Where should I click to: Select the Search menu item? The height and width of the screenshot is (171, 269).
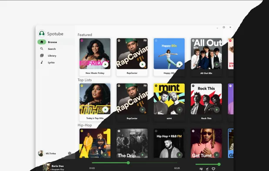tap(56, 49)
